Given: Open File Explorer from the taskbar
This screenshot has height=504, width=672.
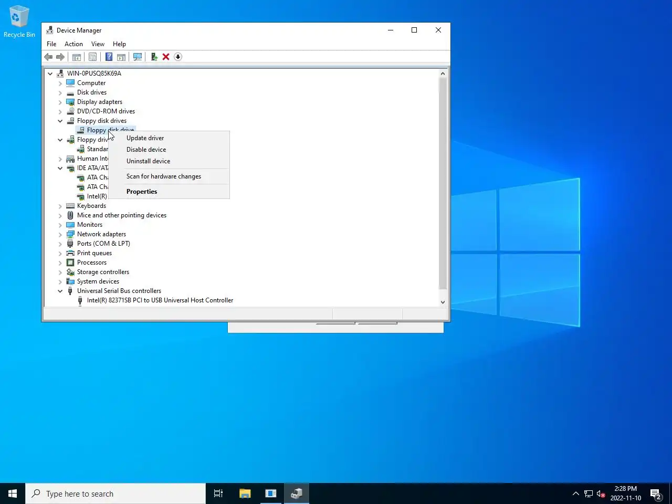Looking at the screenshot, I should tap(245, 493).
